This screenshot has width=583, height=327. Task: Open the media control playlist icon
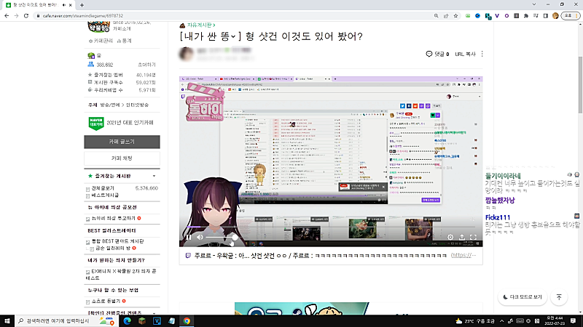[x=536, y=16]
